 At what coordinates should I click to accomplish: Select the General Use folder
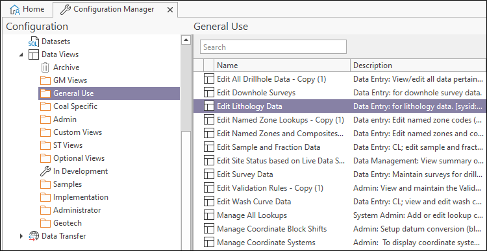(109, 93)
